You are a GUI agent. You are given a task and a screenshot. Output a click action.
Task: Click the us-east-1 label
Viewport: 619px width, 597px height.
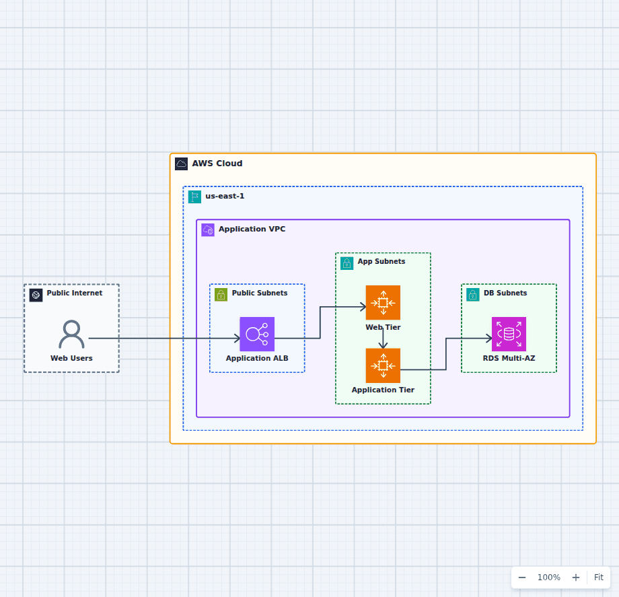225,197
